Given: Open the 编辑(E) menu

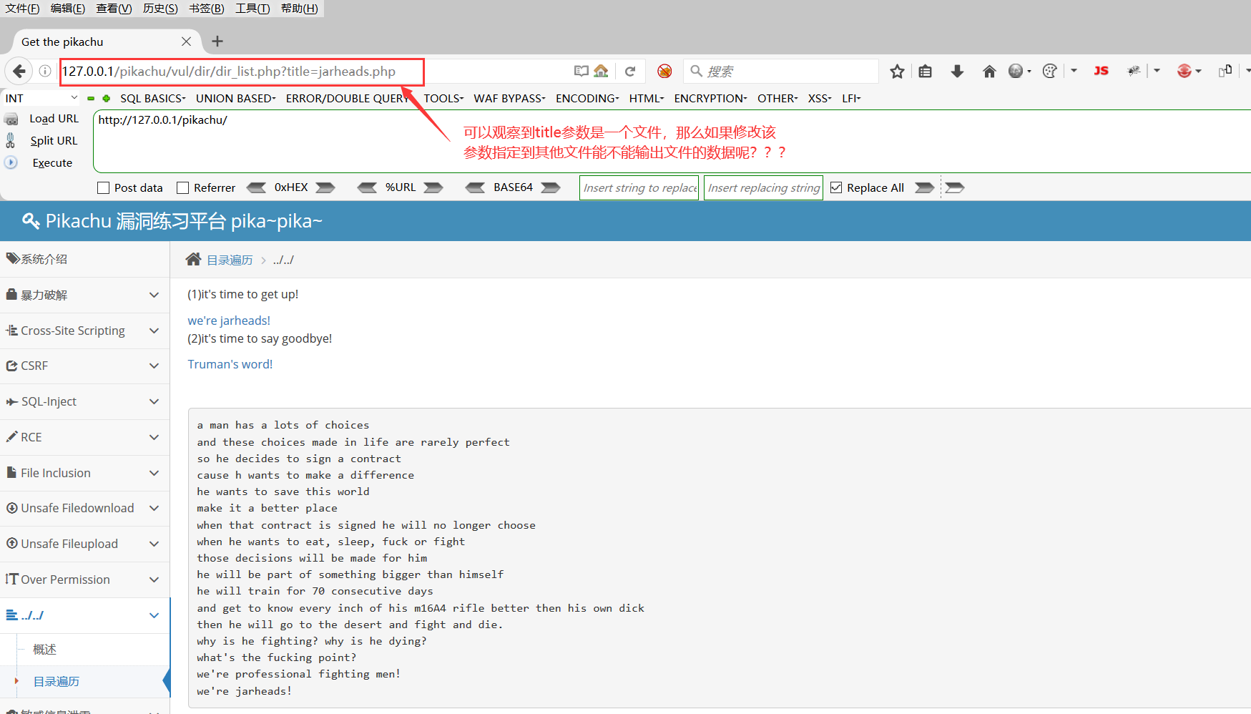Looking at the screenshot, I should click(68, 9).
